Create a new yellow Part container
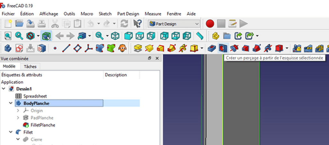 (216, 36)
